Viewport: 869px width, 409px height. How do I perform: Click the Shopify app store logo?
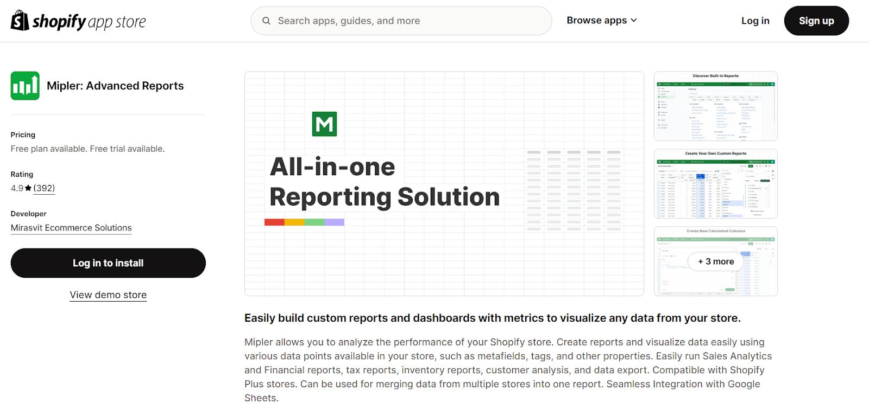point(78,21)
